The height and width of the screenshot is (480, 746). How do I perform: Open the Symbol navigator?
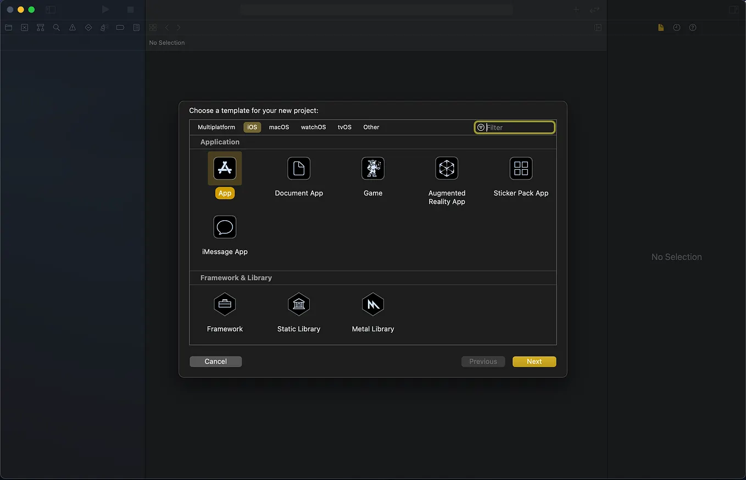coord(40,27)
